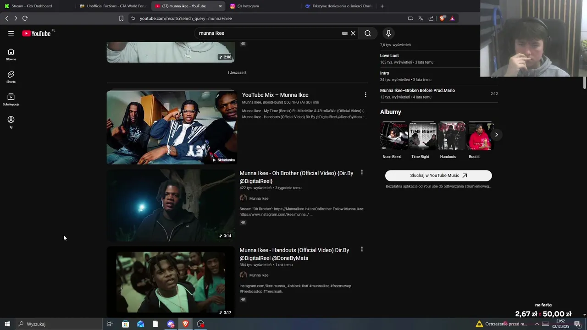Screen dimensions: 587x330
Task: Open the Handouts album cover
Action: (451, 136)
